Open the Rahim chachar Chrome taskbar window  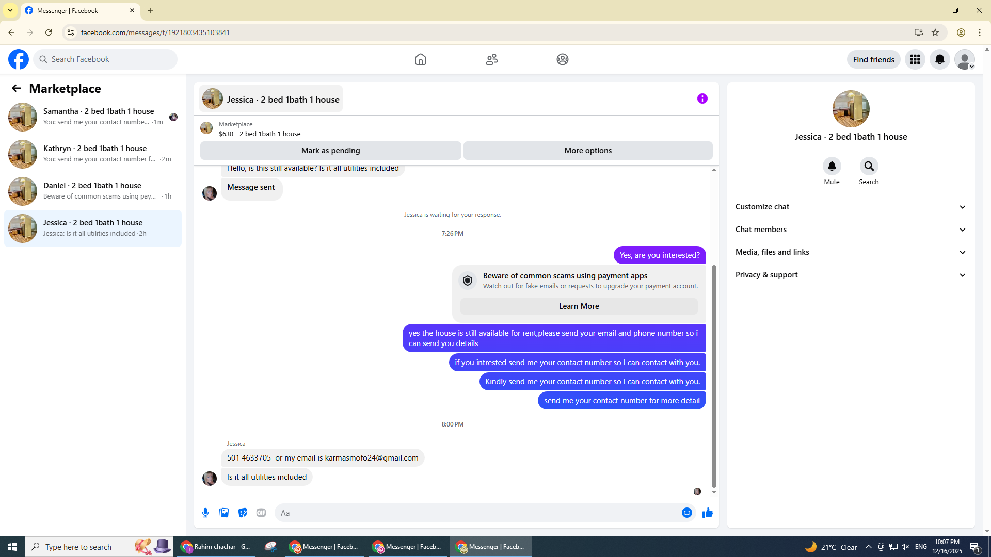(216, 547)
